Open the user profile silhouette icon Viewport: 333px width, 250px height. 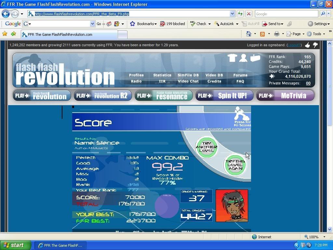(x=243, y=58)
